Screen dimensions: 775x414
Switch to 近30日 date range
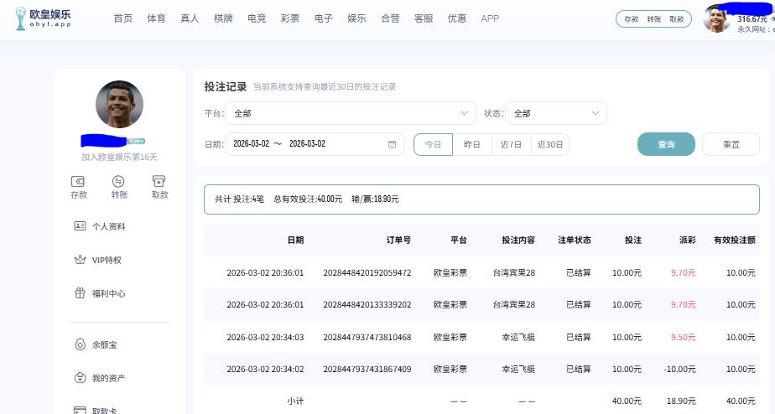click(550, 144)
